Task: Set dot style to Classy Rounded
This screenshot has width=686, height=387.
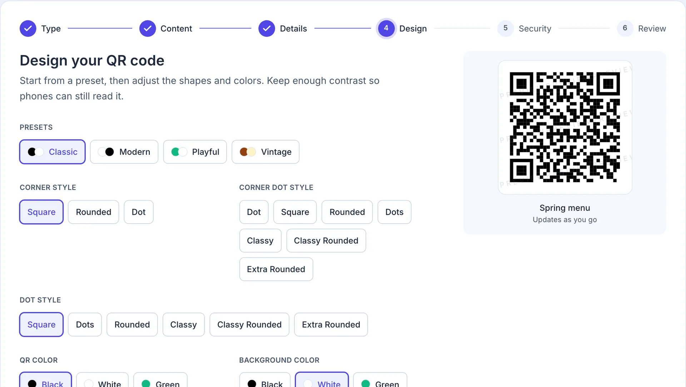Action: (x=249, y=324)
